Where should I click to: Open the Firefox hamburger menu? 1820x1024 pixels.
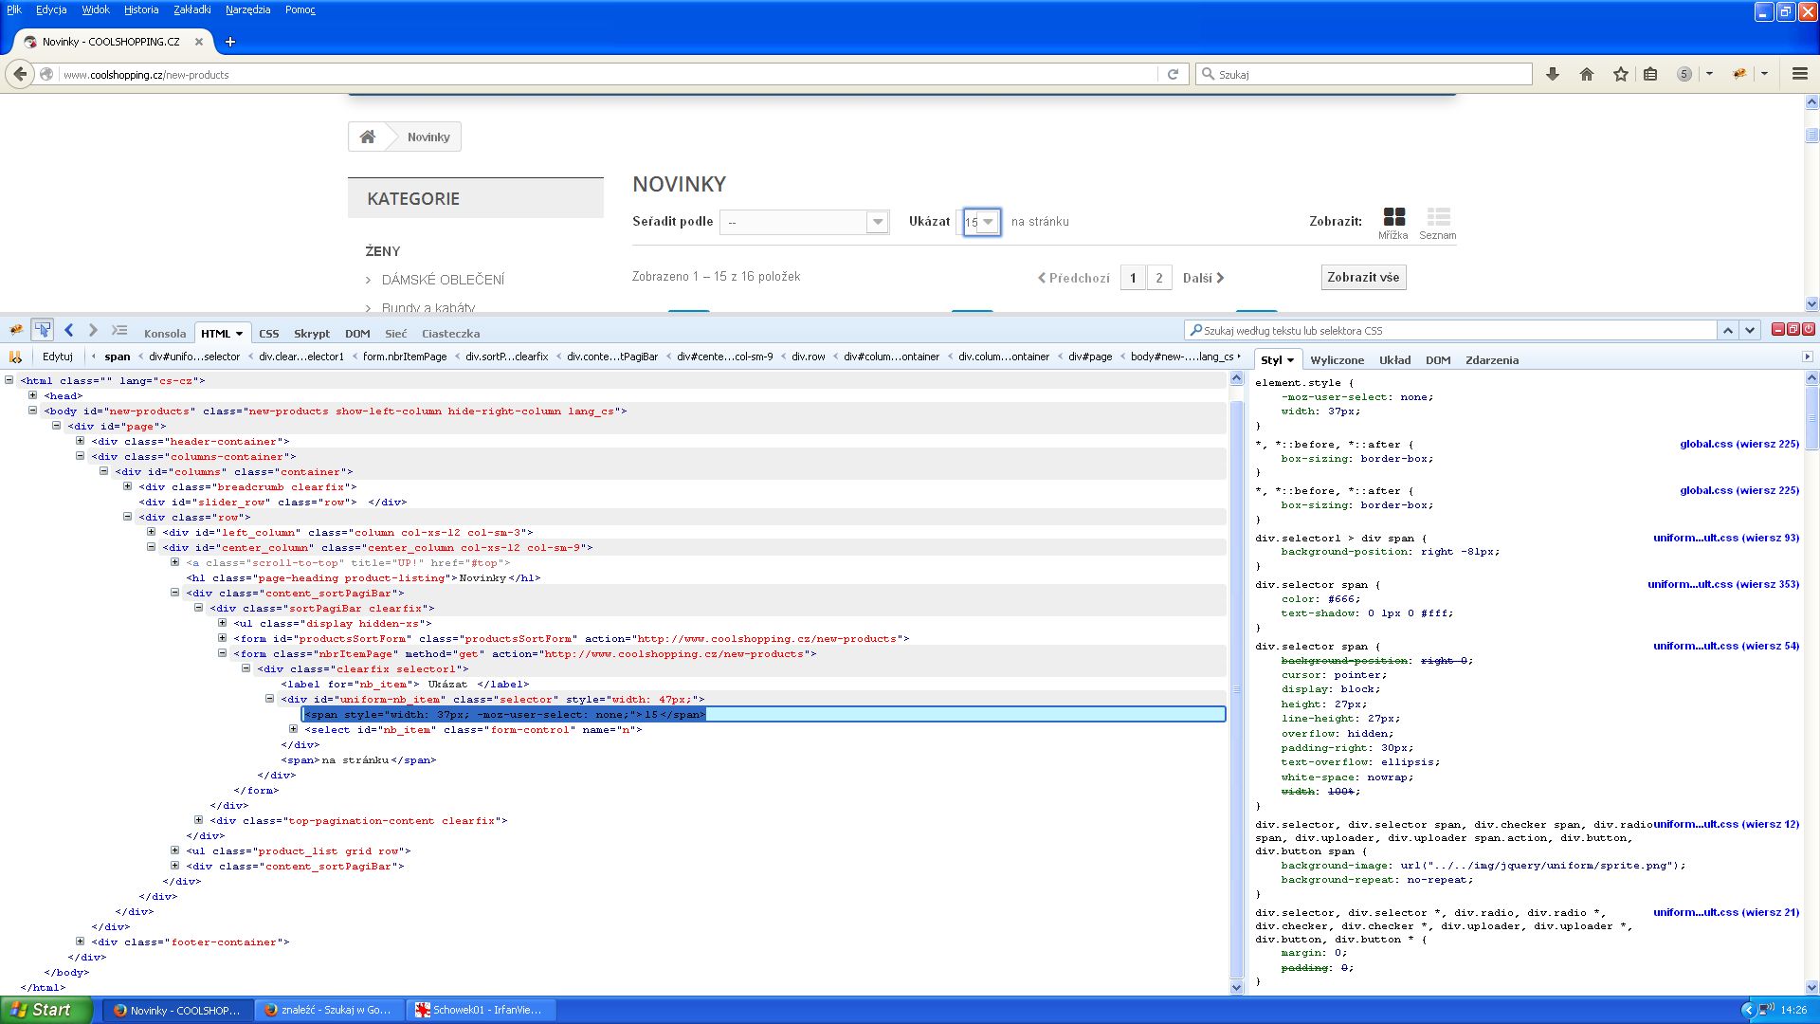[x=1799, y=74]
